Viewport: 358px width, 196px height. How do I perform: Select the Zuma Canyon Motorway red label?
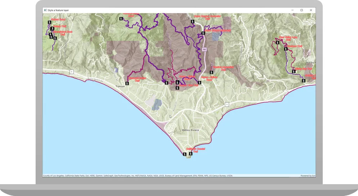[x=218, y=30]
